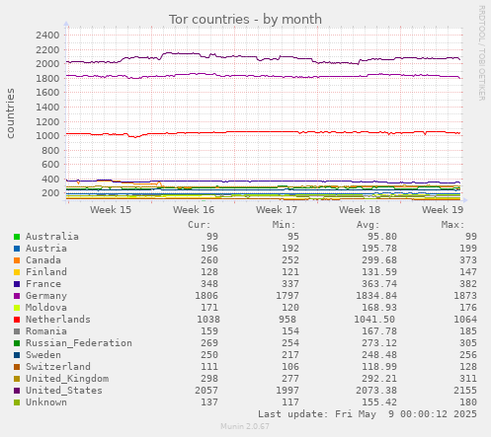This screenshot has width=491, height=437.
Task: Click the 'Avg:' column header
Action: [x=368, y=225]
